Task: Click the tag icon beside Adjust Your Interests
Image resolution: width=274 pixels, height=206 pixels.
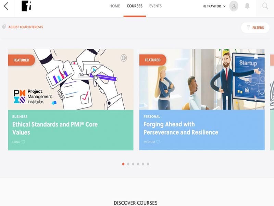Action: coord(4,27)
